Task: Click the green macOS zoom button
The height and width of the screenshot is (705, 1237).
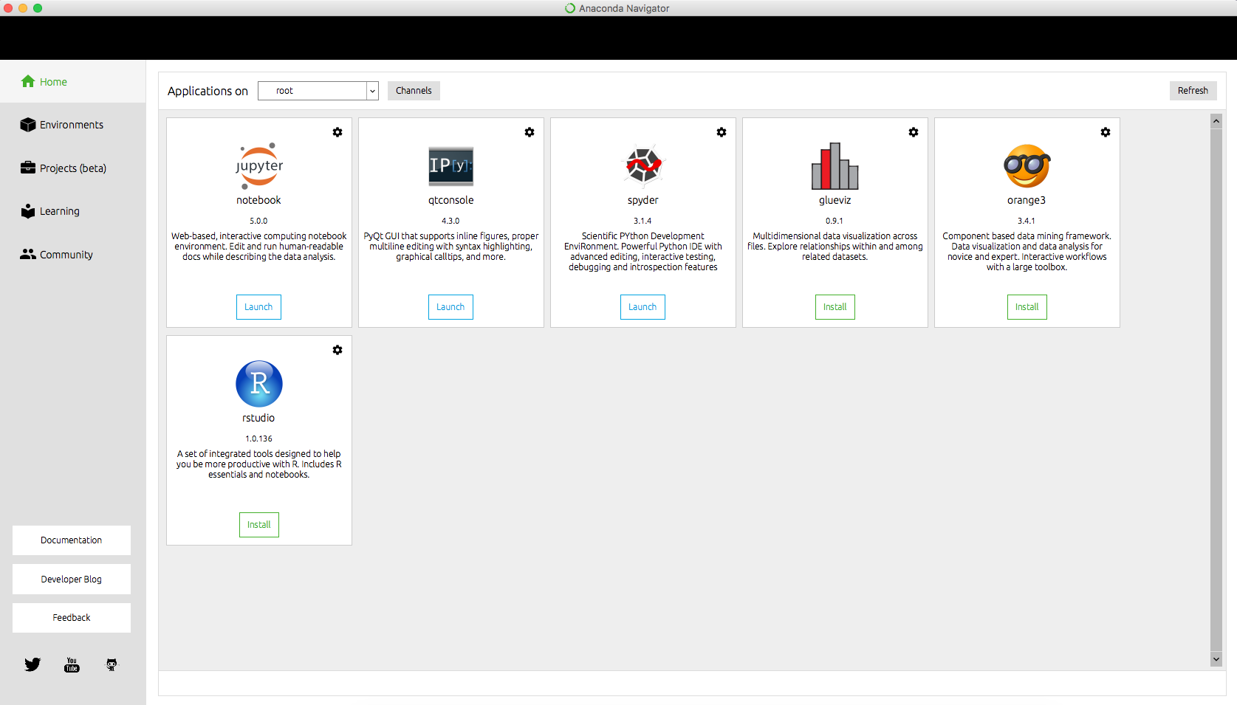Action: [38, 8]
